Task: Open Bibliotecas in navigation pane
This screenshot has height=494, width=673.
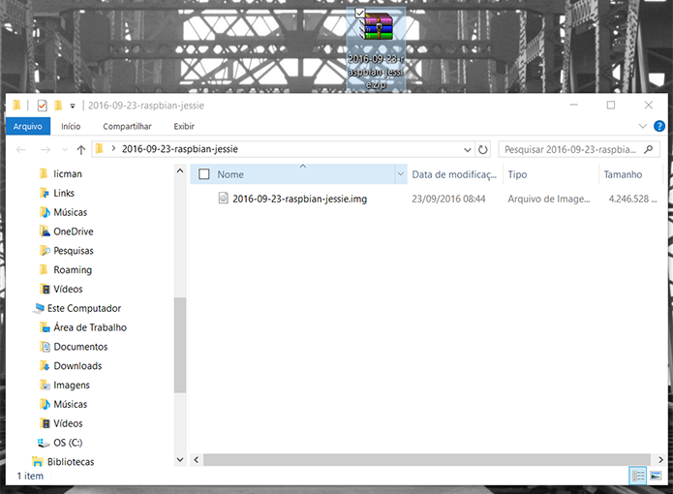Action: [x=71, y=462]
